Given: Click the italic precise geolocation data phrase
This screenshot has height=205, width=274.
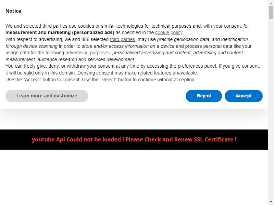Looking at the screenshot, I should coord(183,39).
